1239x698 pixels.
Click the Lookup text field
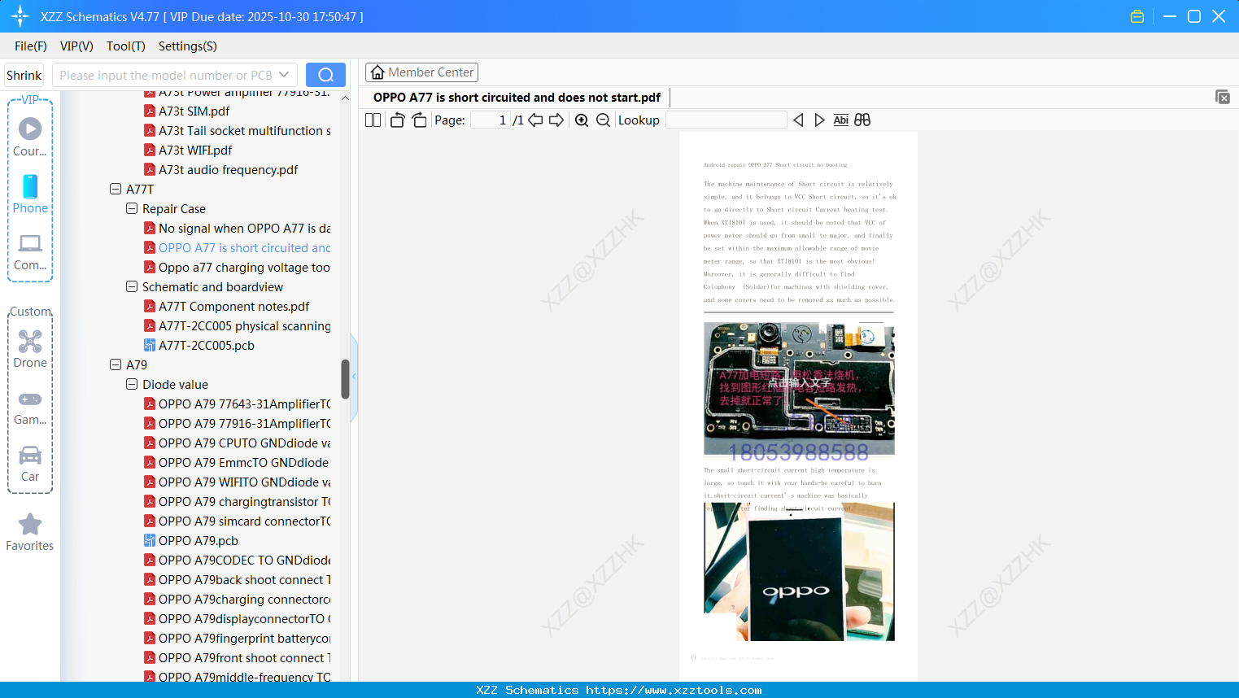[x=726, y=120]
